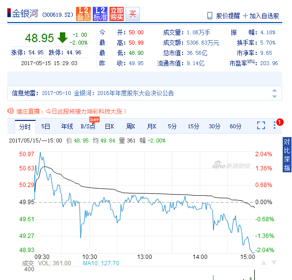
Task: Click the L2 标准 blue icon
Action: [x=100, y=14]
